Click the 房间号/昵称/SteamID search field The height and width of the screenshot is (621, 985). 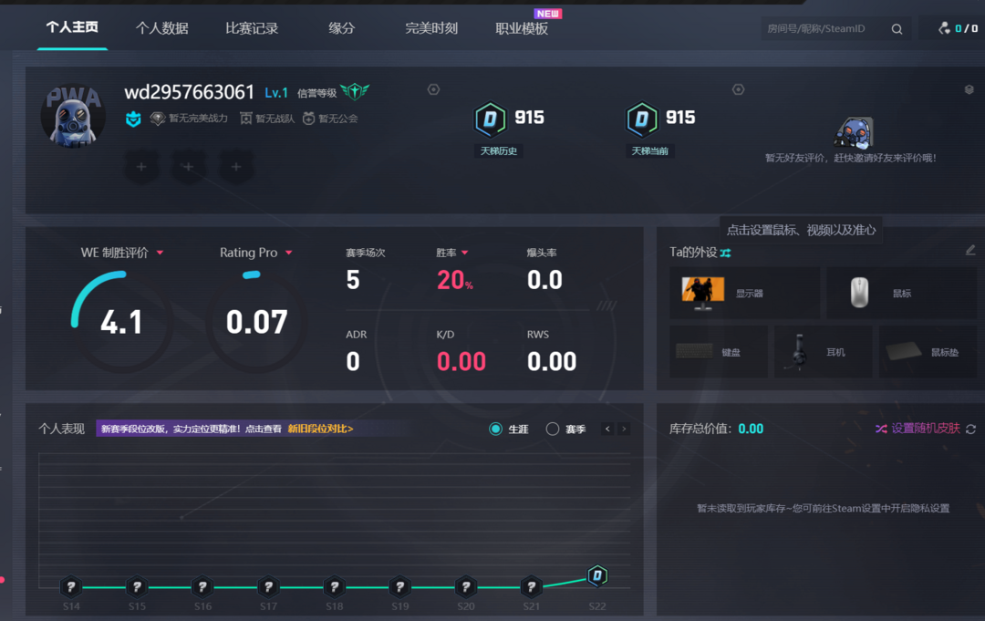pos(821,29)
